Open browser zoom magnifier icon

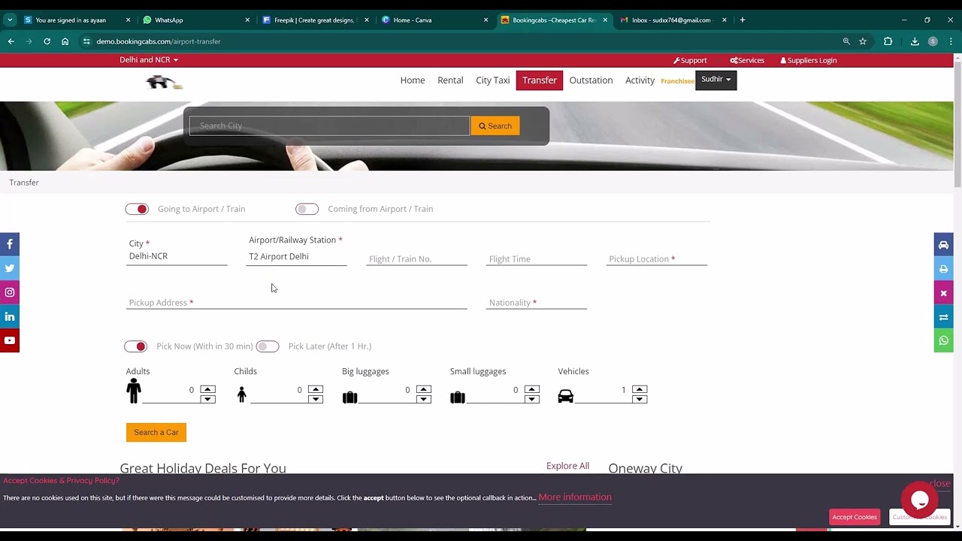[846, 41]
